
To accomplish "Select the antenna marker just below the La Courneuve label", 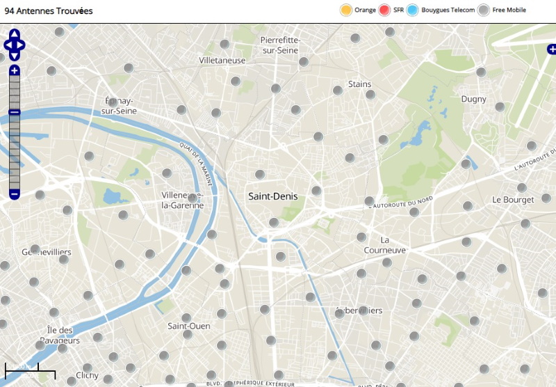I will click(x=387, y=262).
